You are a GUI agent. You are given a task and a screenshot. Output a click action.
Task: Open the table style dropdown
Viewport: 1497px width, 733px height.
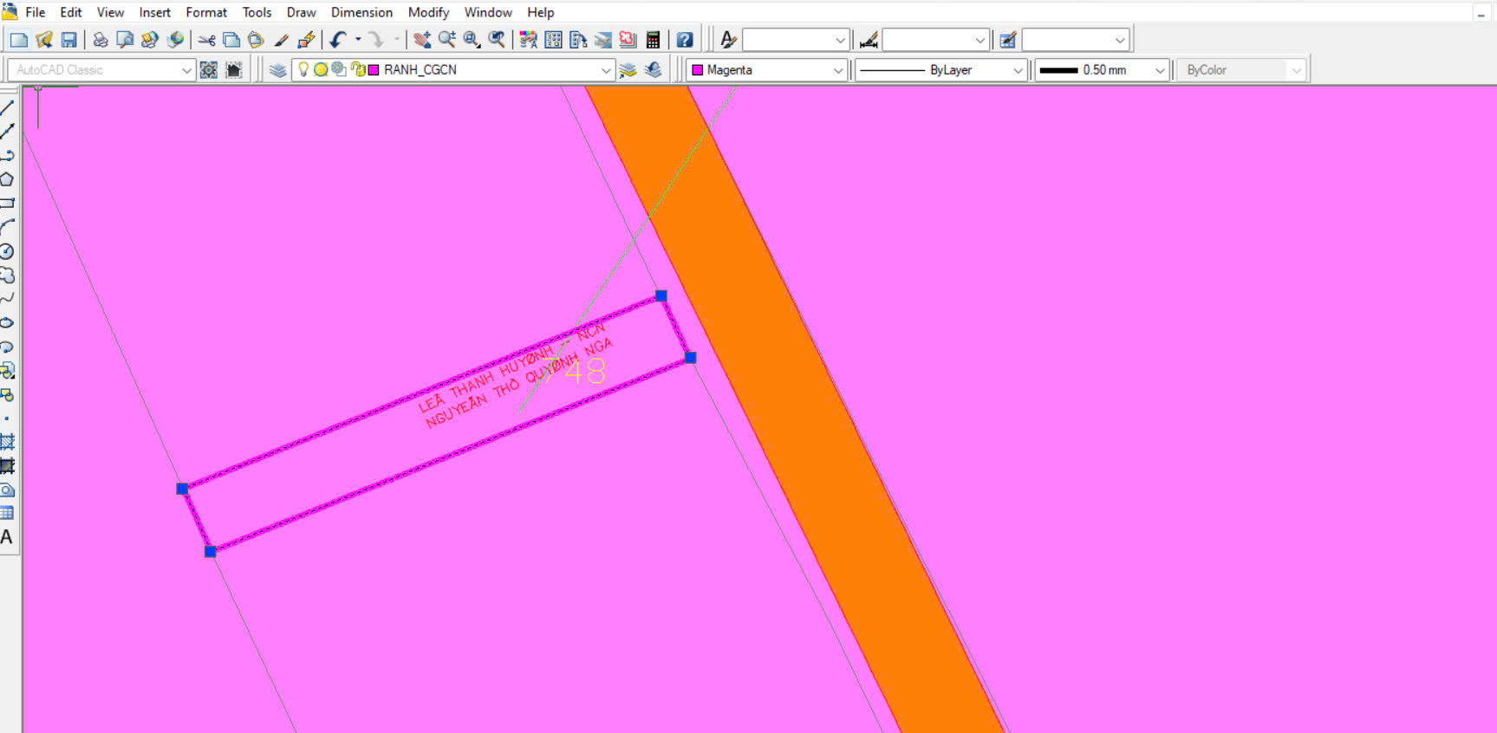click(1075, 40)
